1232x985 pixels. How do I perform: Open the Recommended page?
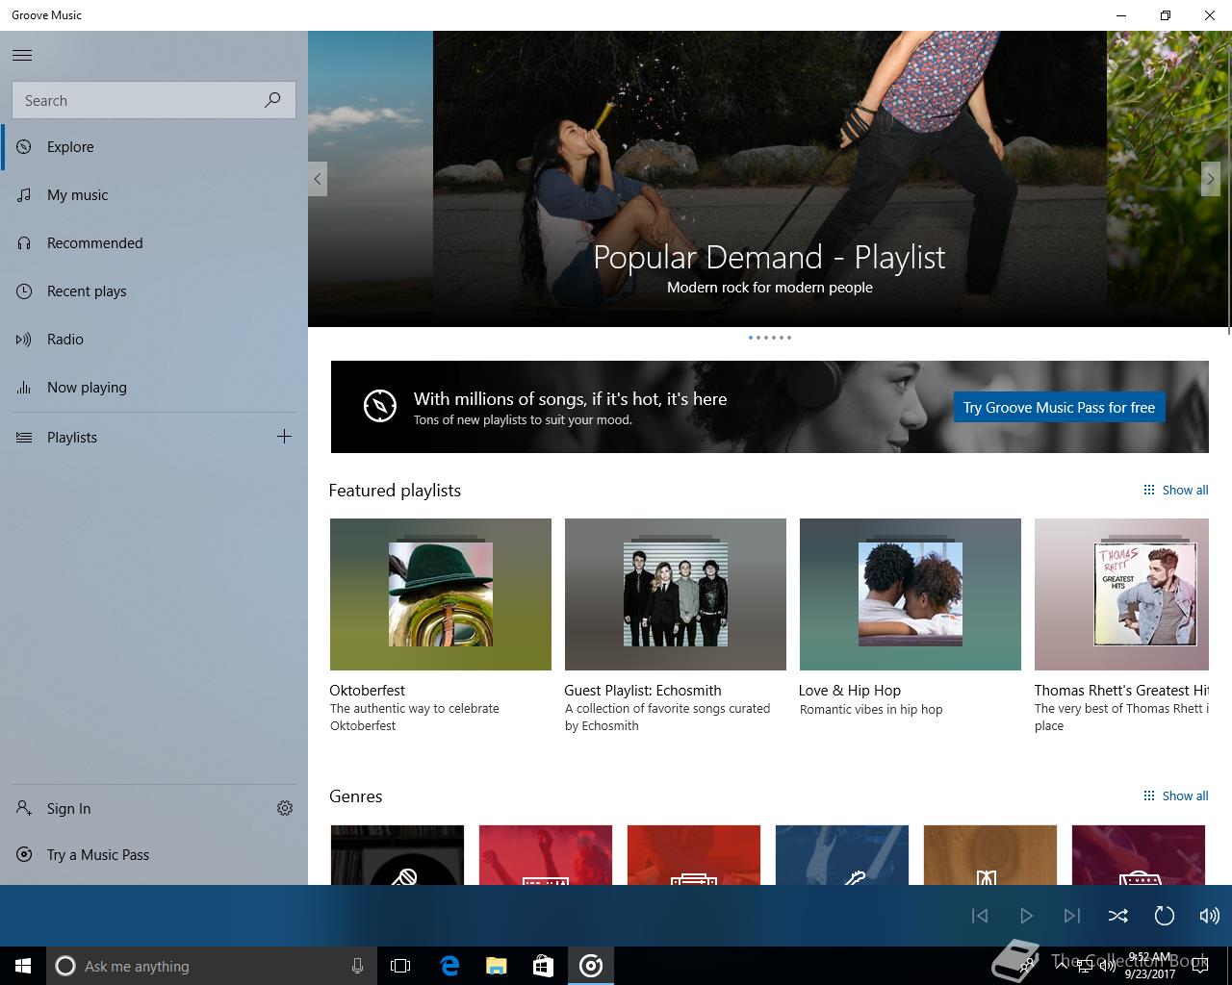point(154,243)
